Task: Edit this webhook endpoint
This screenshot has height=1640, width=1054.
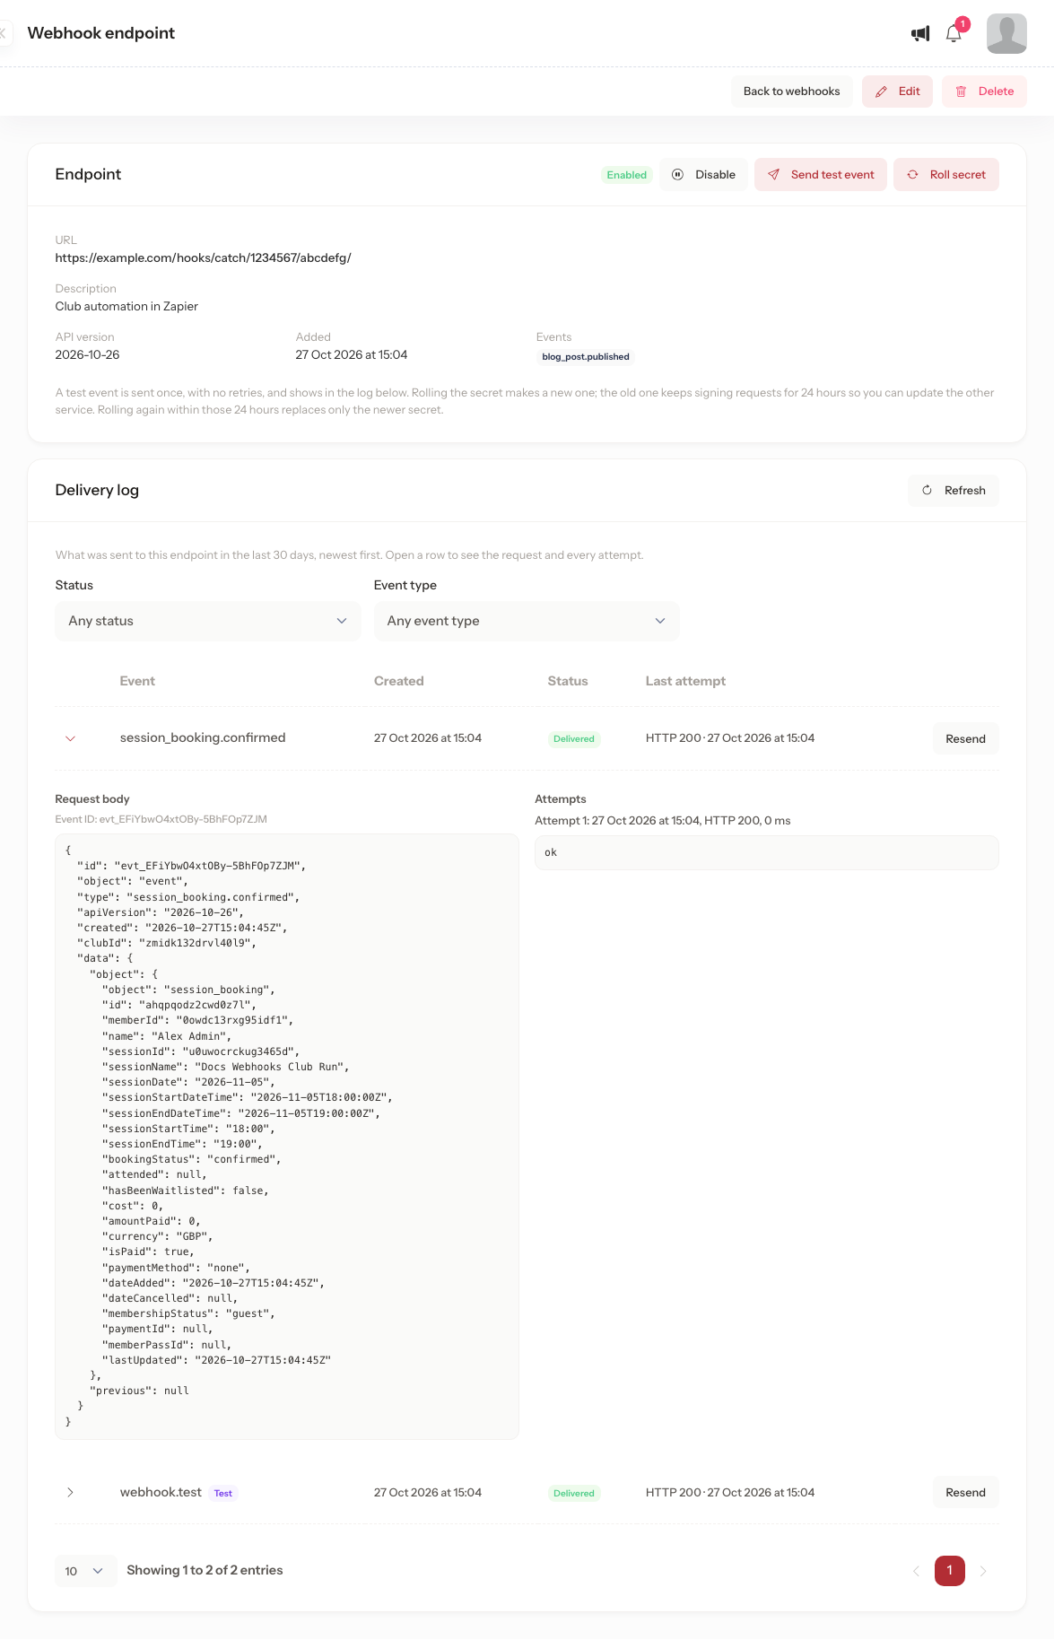Action: [897, 92]
